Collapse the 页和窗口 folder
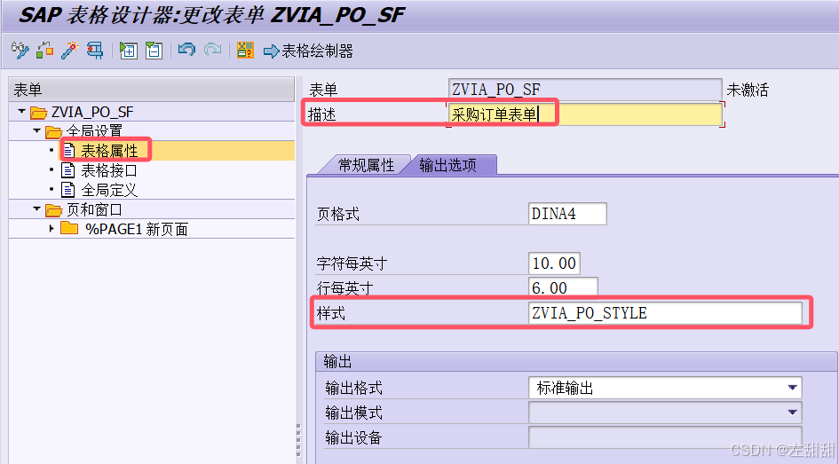This screenshot has height=464, width=839. [x=36, y=209]
